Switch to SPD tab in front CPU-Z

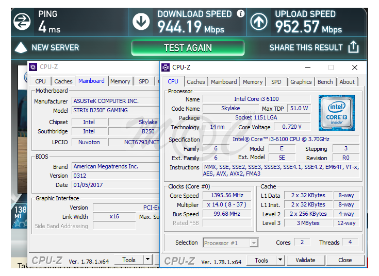[x=276, y=82]
